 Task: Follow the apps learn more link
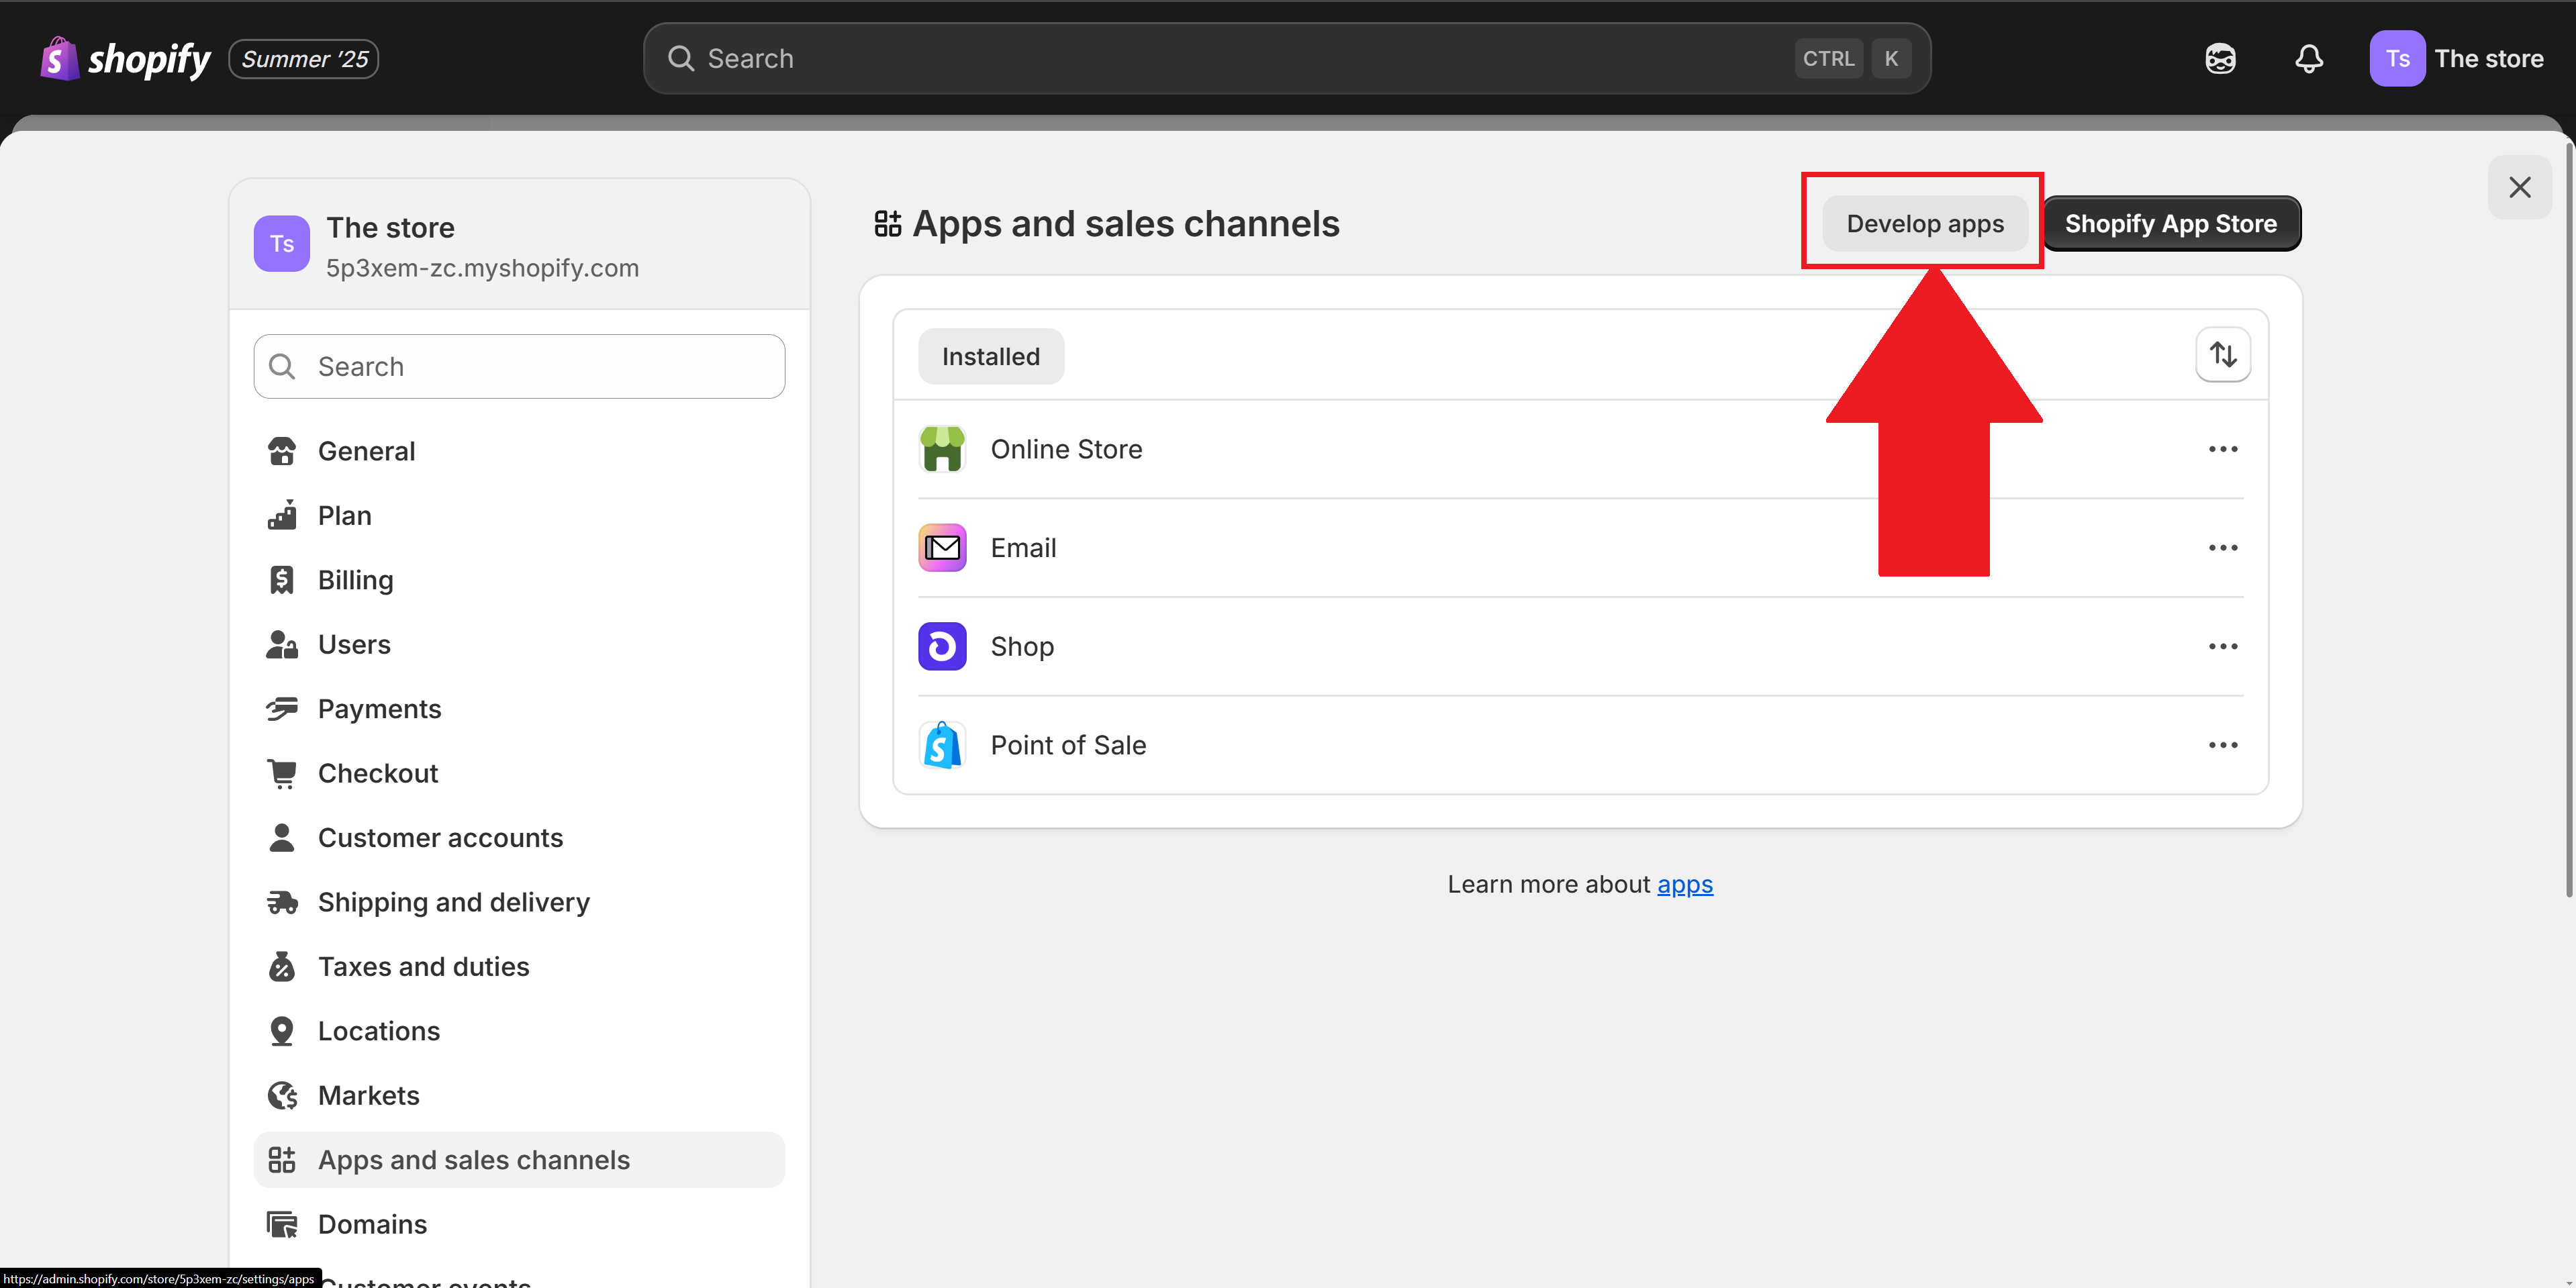[x=1685, y=884]
